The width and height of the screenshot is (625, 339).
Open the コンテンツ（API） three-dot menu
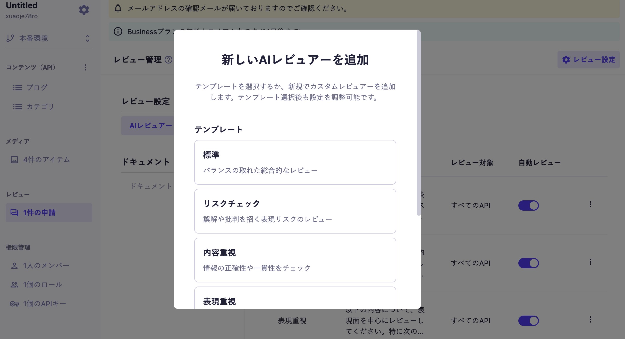pyautogui.click(x=86, y=67)
